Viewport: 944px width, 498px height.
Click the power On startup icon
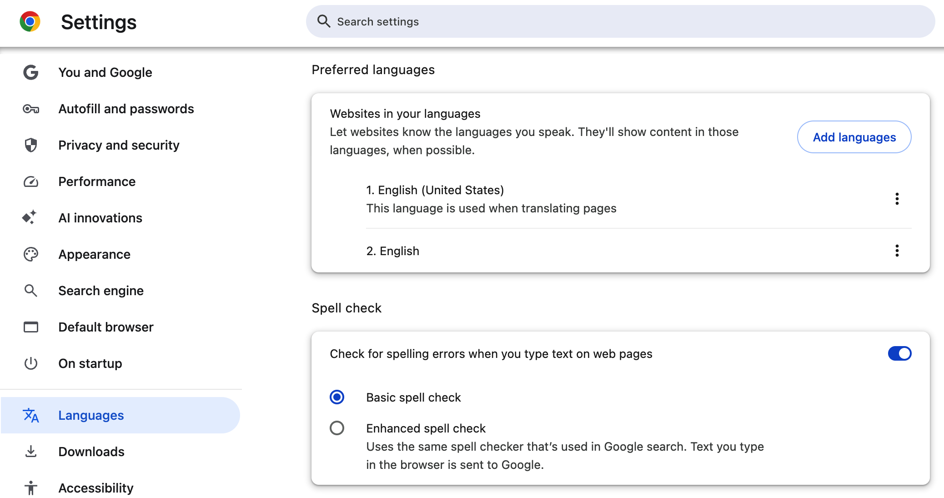31,363
